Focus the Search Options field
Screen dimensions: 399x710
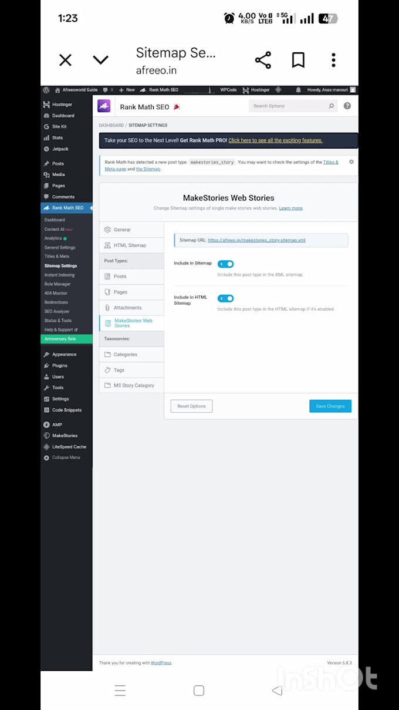pyautogui.click(x=293, y=106)
